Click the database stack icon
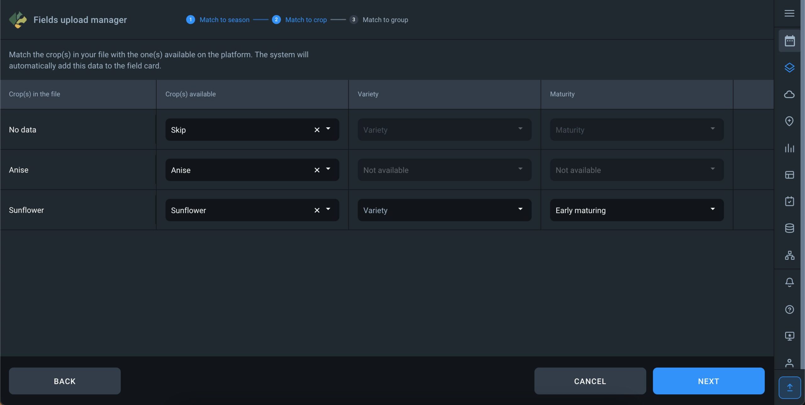Image resolution: width=805 pixels, height=405 pixels. [x=789, y=228]
